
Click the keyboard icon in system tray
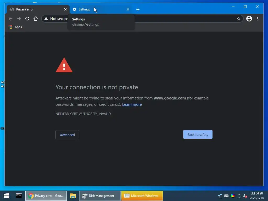pyautogui.click(x=226, y=196)
